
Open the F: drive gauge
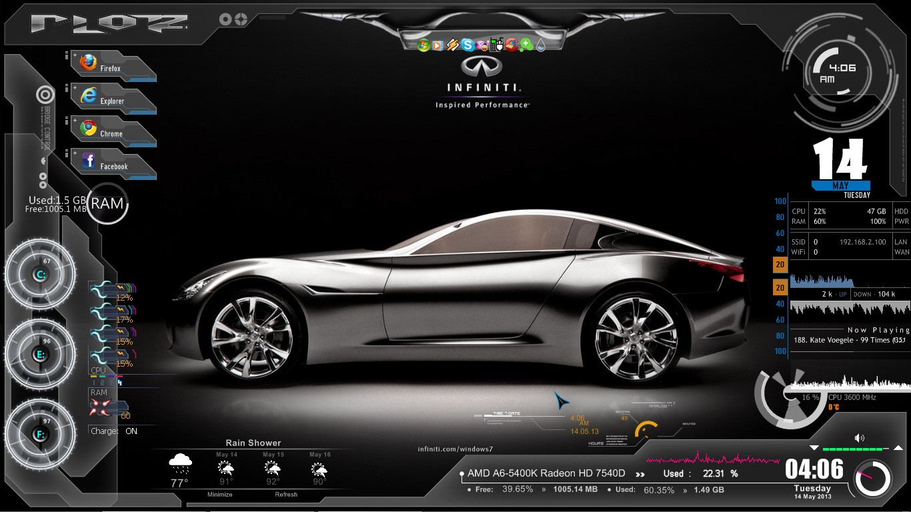coord(40,434)
